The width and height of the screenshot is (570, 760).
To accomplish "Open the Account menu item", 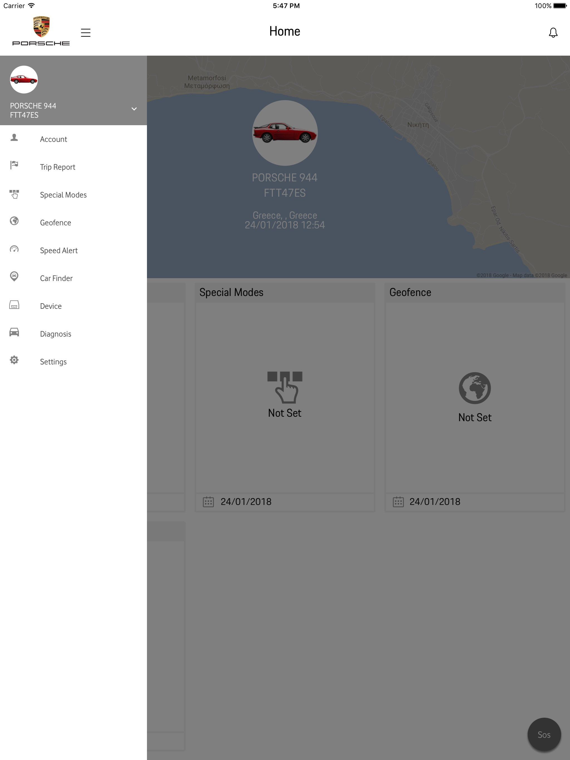I will [73, 139].
